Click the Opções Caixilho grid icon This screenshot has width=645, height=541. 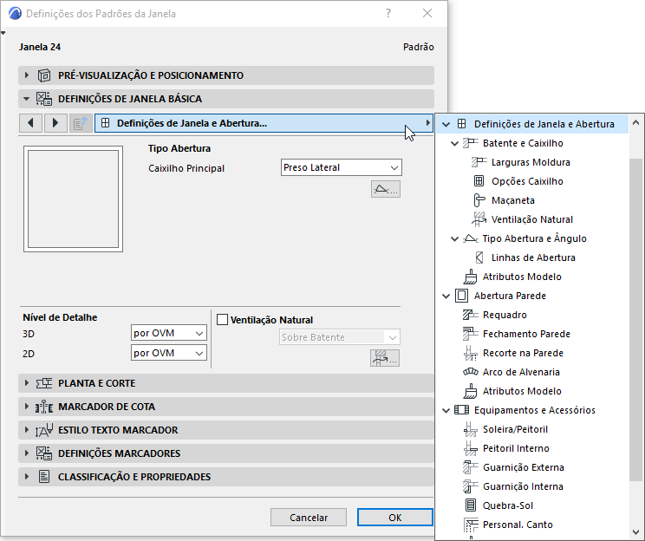pyautogui.click(x=479, y=181)
